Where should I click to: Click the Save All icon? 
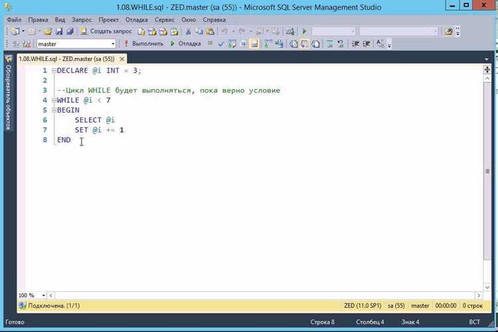pos(70,31)
